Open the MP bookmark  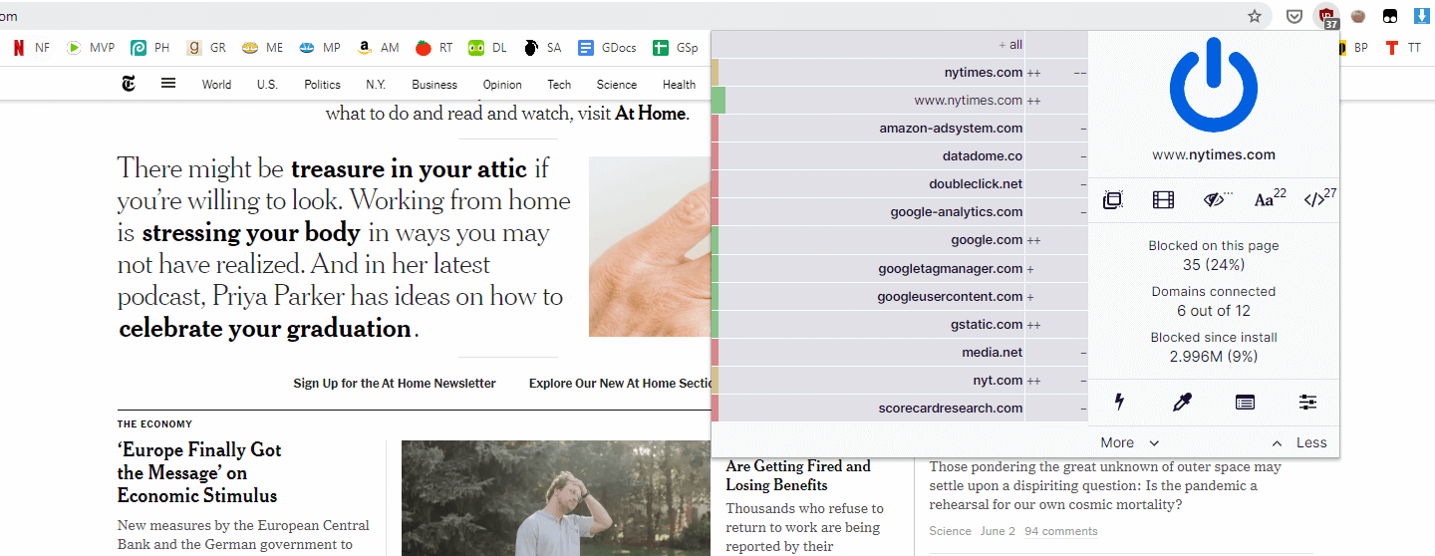coord(321,47)
